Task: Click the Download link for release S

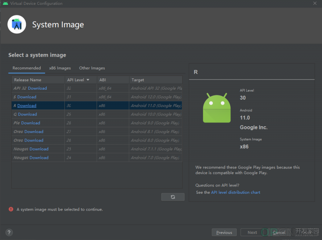Action: 27,97
